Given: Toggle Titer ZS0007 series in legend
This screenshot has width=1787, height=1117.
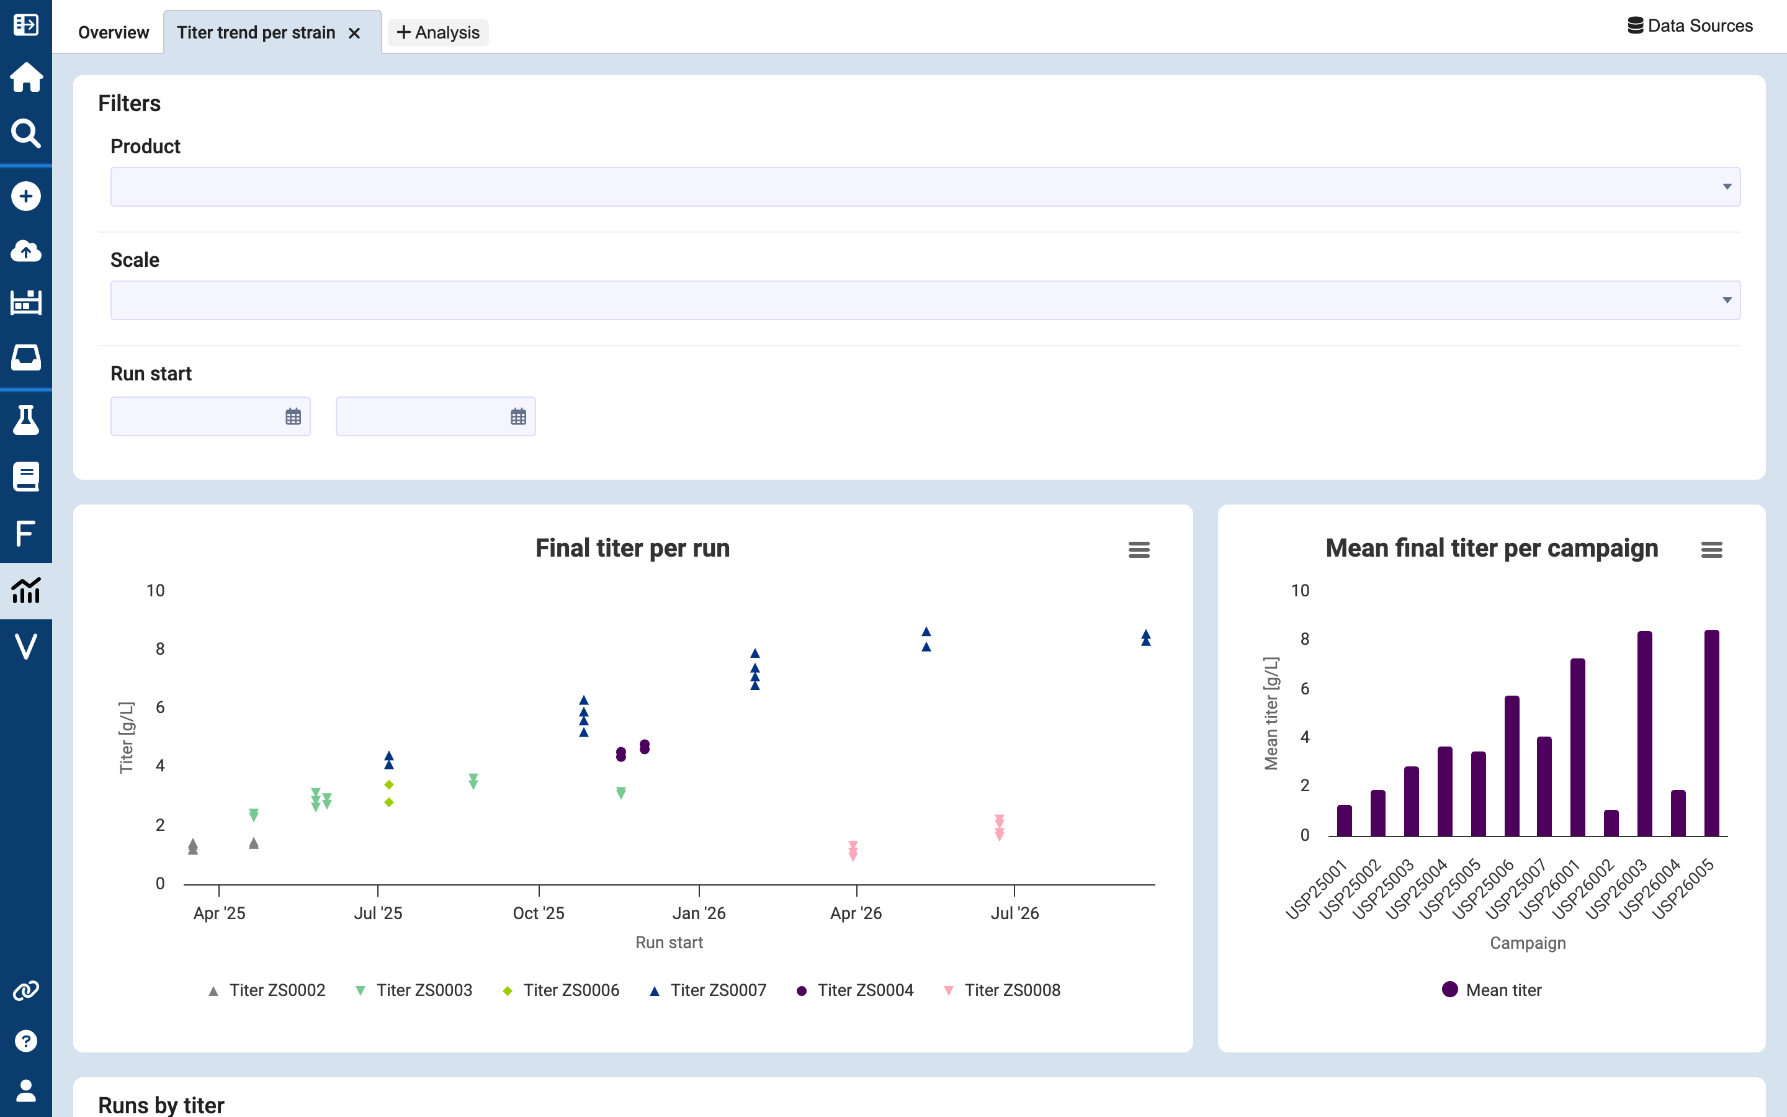Looking at the screenshot, I should [707, 990].
